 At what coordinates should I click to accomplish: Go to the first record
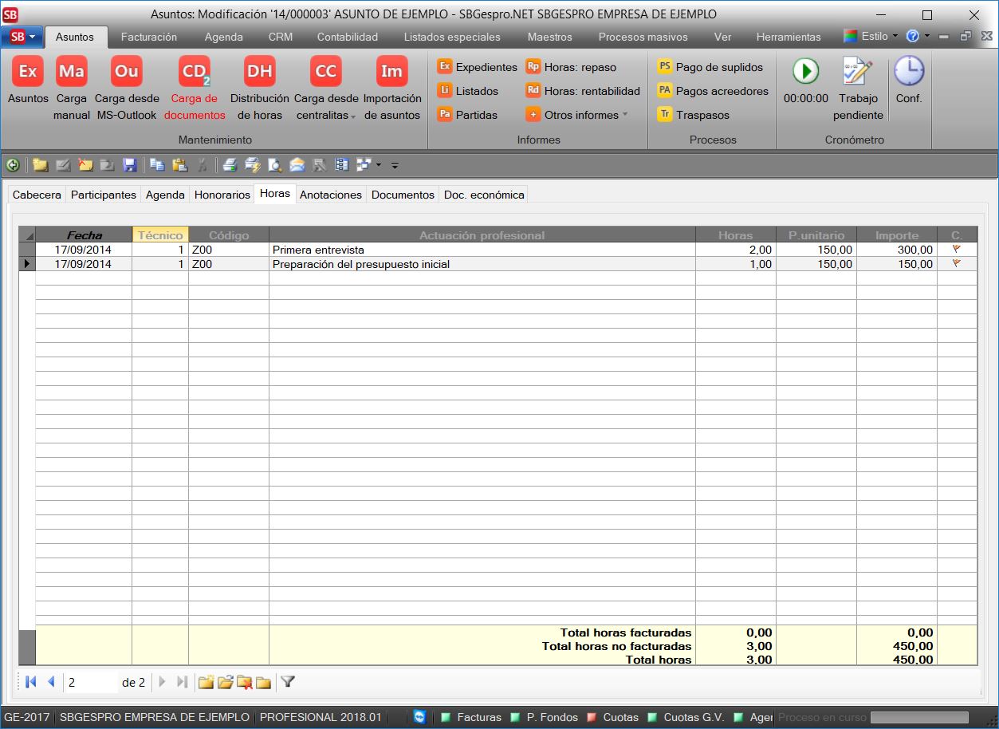click(31, 682)
